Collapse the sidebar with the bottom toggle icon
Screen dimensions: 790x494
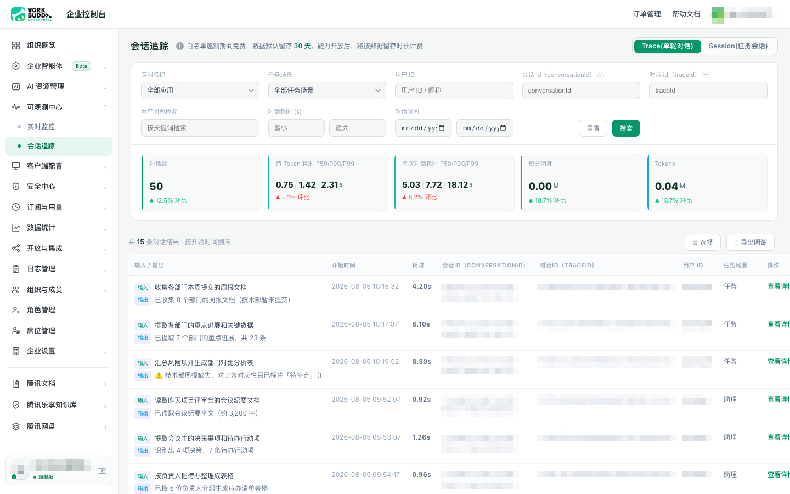[102, 471]
